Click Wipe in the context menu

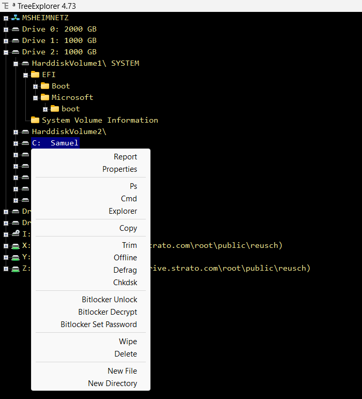(128, 342)
